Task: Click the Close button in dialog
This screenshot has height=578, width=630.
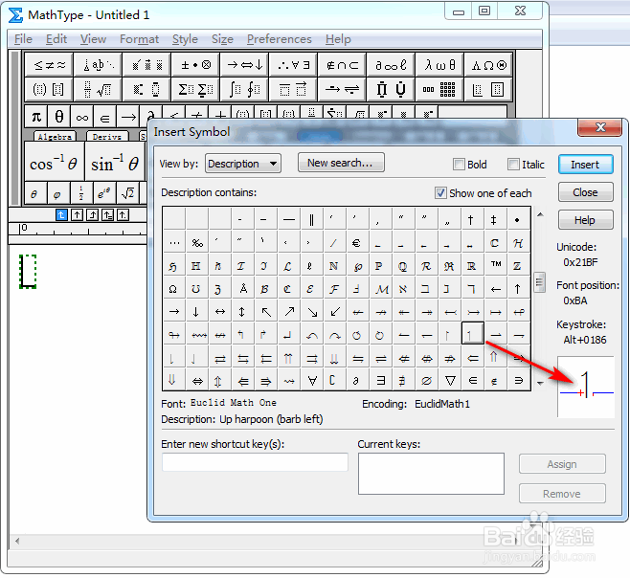Action: coord(585,192)
